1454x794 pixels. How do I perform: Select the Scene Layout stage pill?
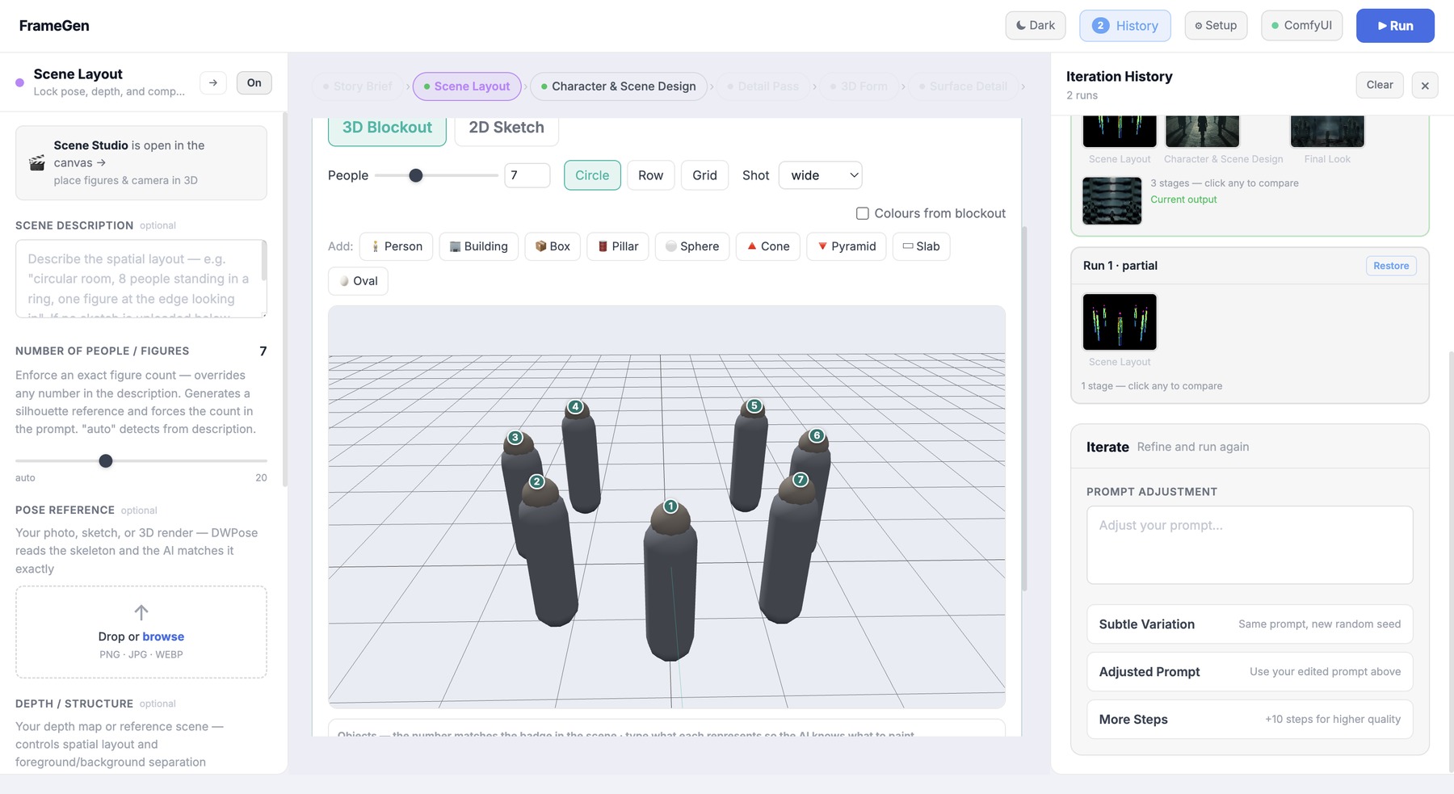(x=467, y=86)
